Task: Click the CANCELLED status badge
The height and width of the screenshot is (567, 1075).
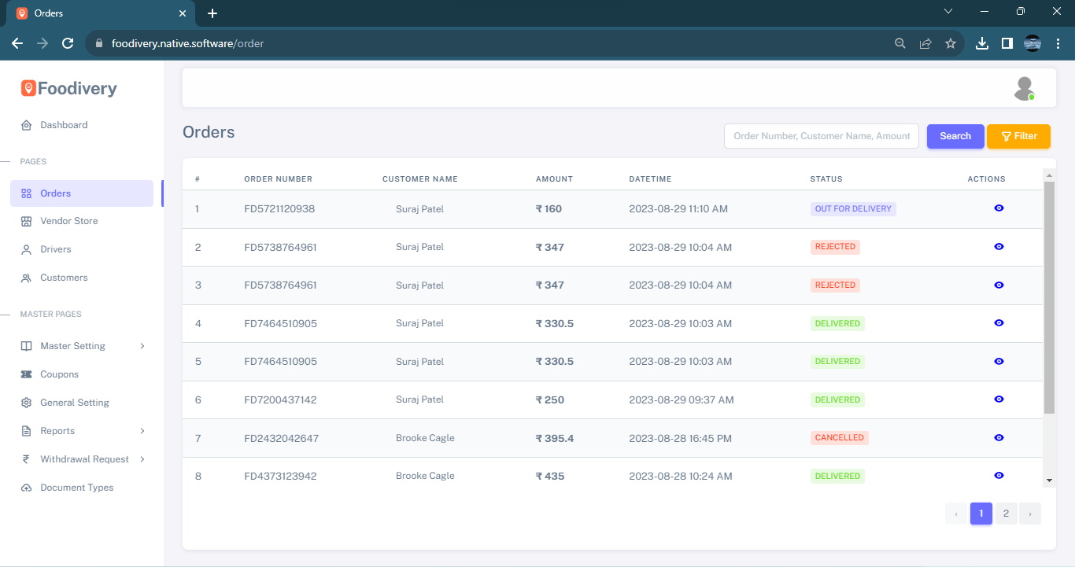Action: coord(840,438)
